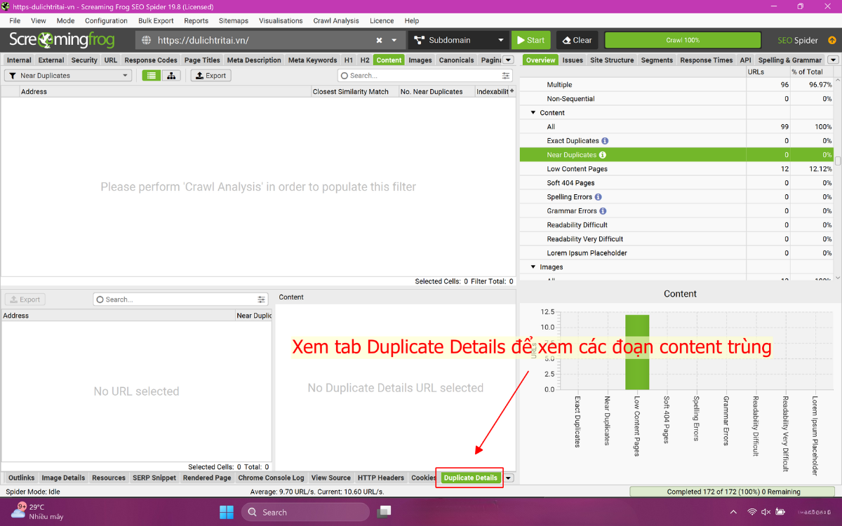Click the Windows taskbar search field
Viewport: 842px width, 526px height.
(305, 511)
